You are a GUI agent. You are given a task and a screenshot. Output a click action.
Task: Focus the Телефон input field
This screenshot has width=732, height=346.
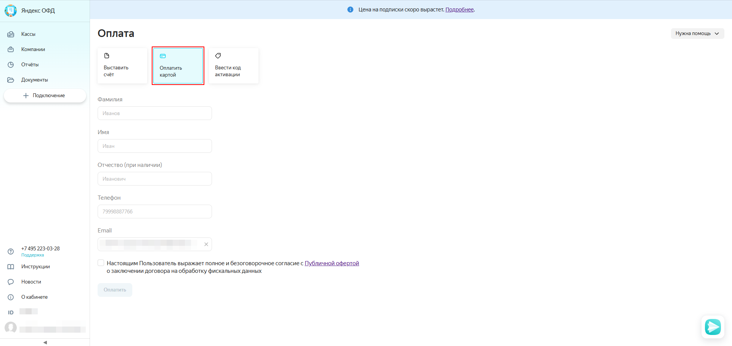155,211
